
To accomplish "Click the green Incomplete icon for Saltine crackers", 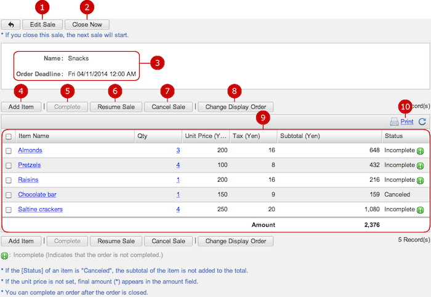I will tap(421, 210).
